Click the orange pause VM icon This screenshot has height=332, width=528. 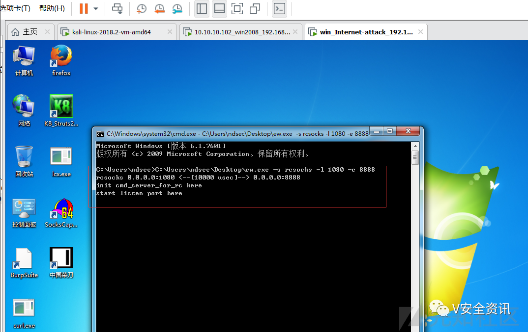84,8
